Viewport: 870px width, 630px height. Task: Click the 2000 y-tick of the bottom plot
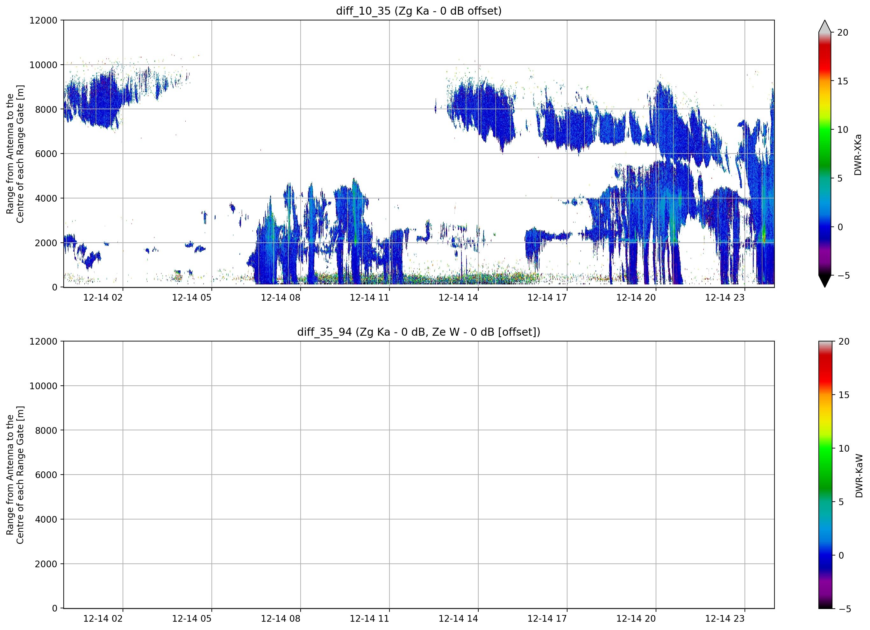[x=46, y=564]
